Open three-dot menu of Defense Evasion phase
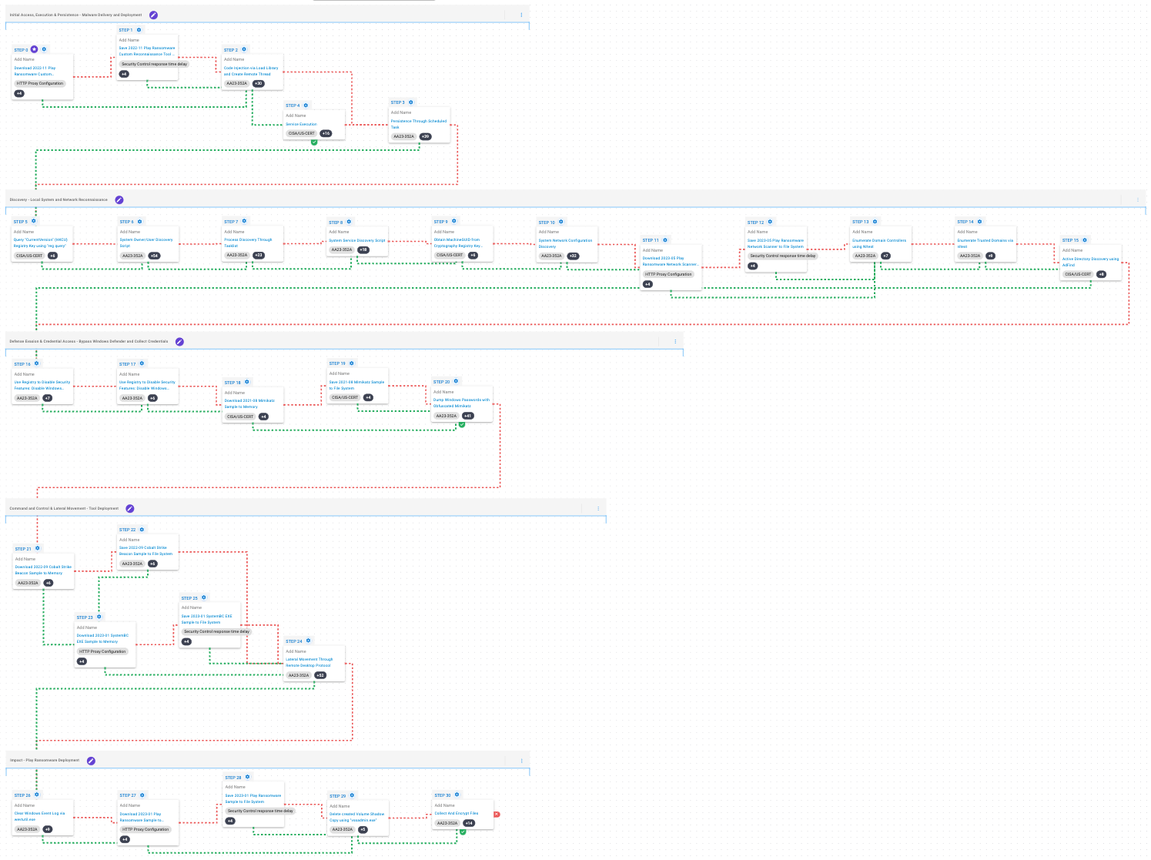Screen dimensions: 1151x860 tap(675, 341)
